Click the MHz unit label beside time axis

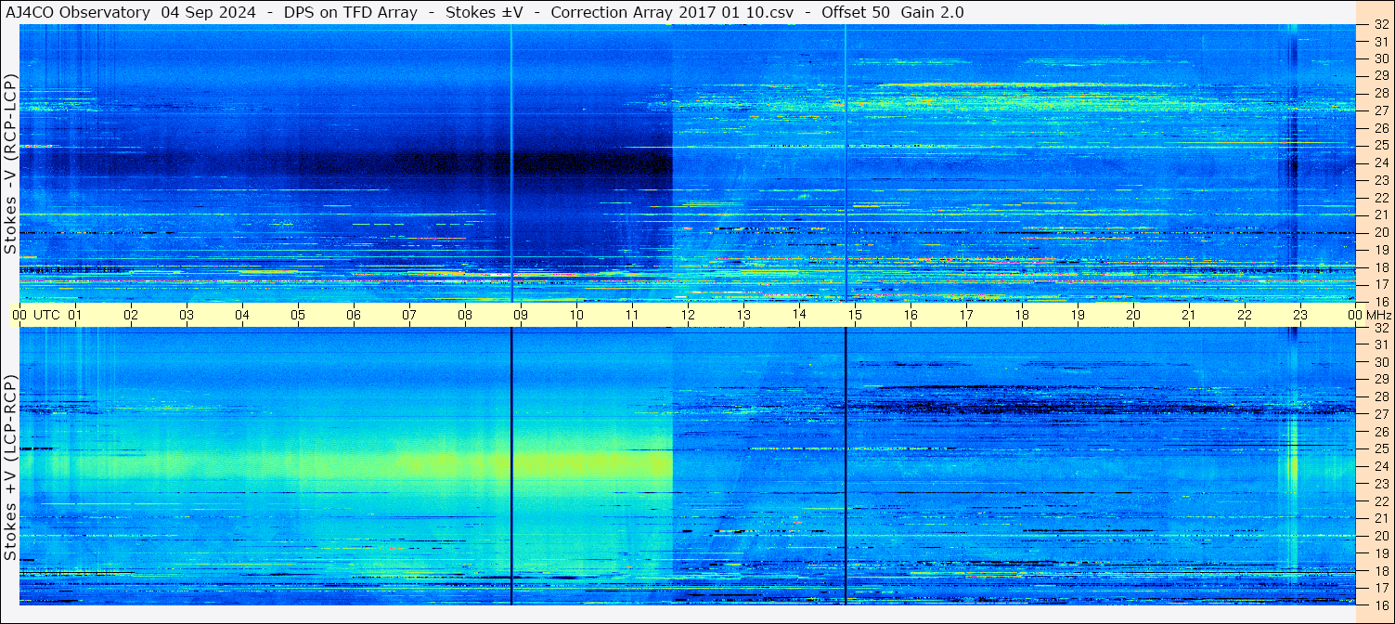tap(1379, 315)
